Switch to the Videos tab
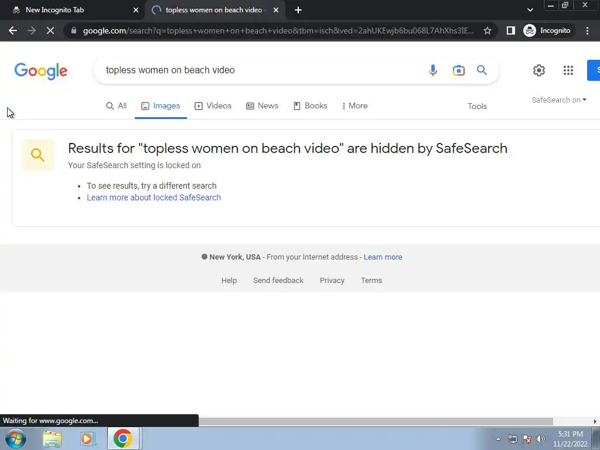The image size is (600, 450). (213, 106)
